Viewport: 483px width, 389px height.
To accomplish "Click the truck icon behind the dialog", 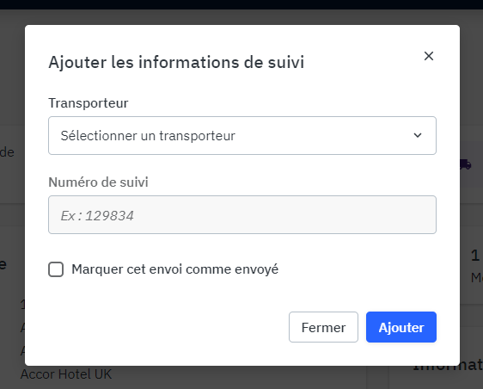I will click(466, 164).
